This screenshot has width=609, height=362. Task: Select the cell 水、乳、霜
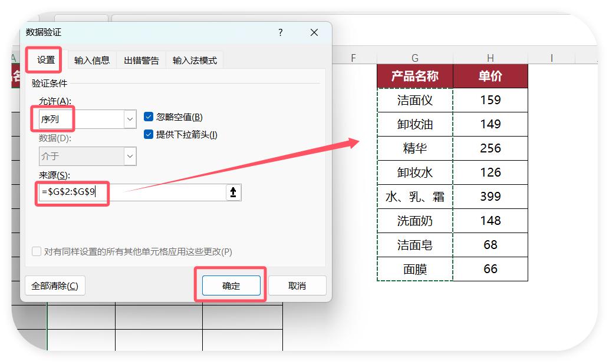[x=415, y=197]
